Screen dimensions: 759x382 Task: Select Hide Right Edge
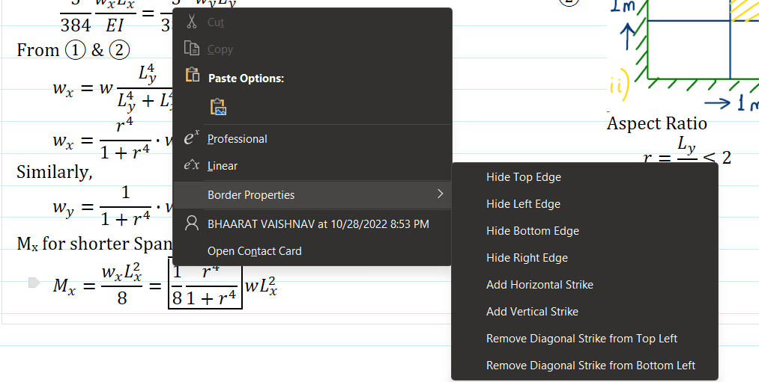click(584, 258)
